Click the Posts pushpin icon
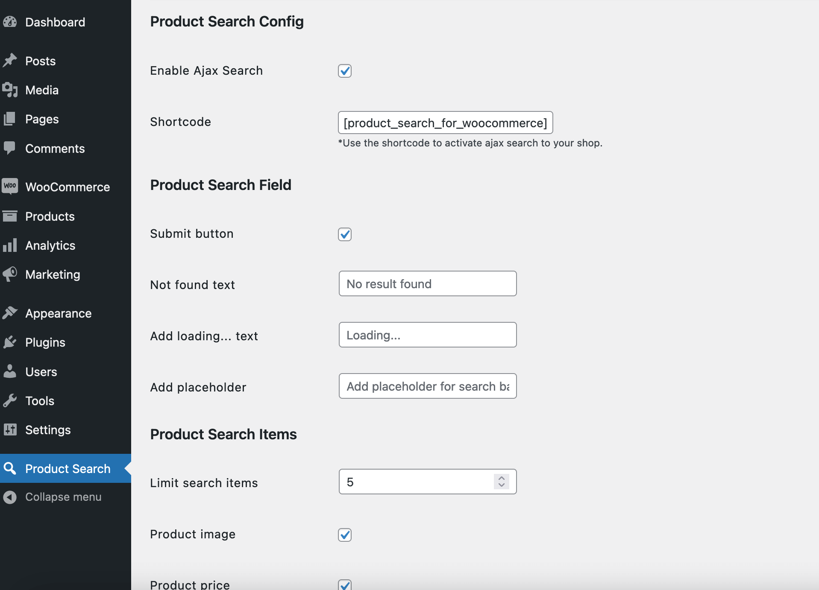Screen dimensions: 819x590 click(x=10, y=61)
